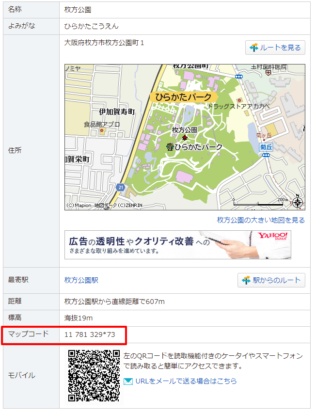
Task: Click the 伊加賀寿町 area label on map
Action: tap(117, 111)
